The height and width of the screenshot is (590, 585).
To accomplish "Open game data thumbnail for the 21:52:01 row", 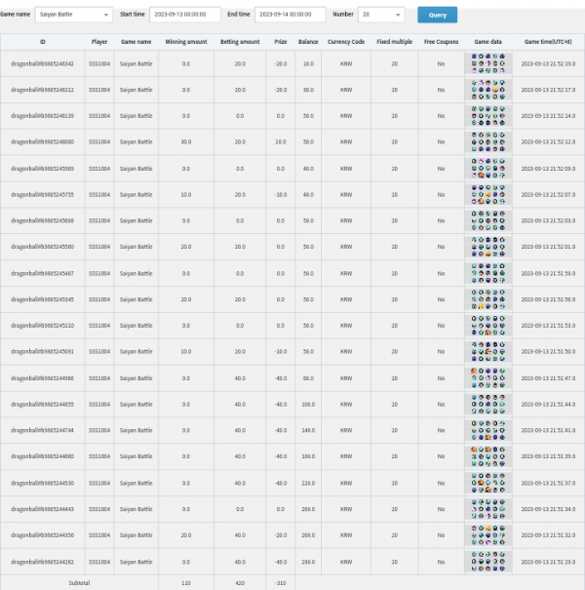I will 487,247.
